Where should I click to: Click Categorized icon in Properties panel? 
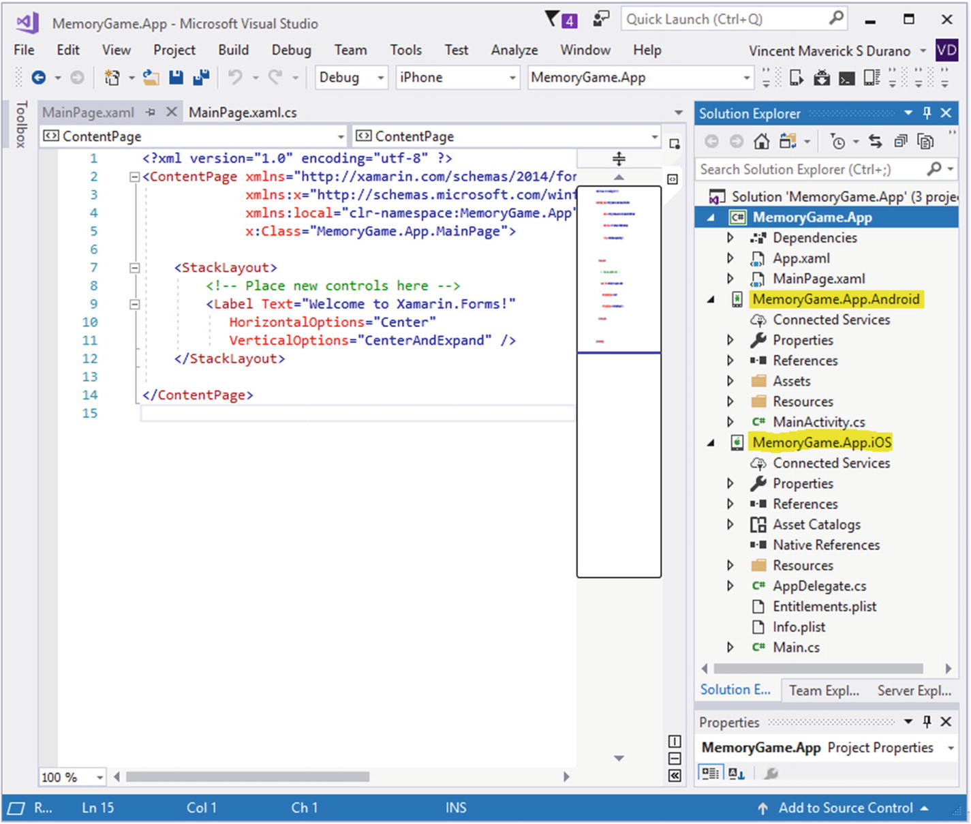click(x=710, y=773)
